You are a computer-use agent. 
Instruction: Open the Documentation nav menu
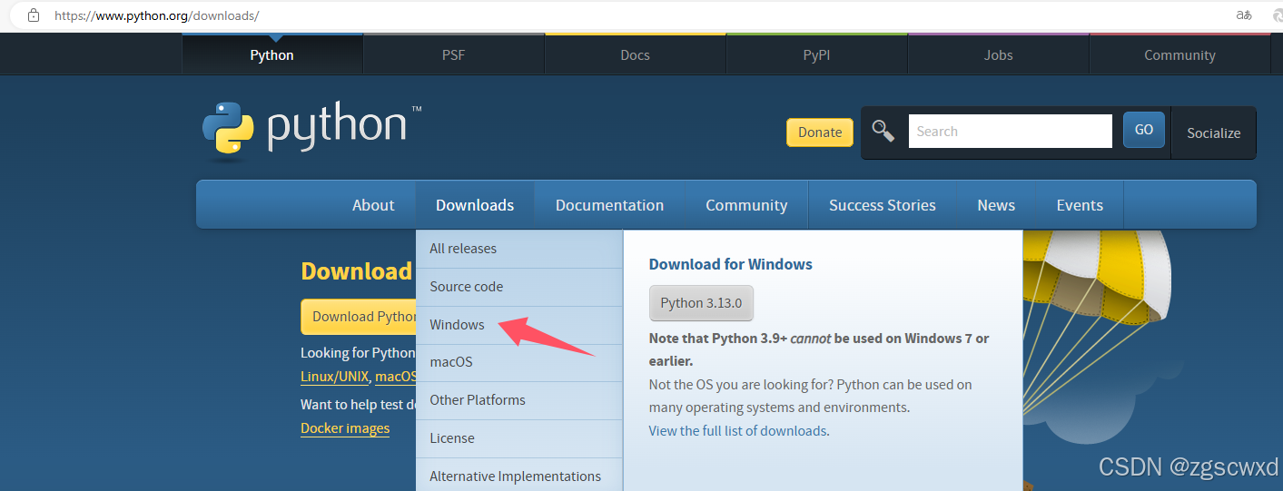[609, 205]
